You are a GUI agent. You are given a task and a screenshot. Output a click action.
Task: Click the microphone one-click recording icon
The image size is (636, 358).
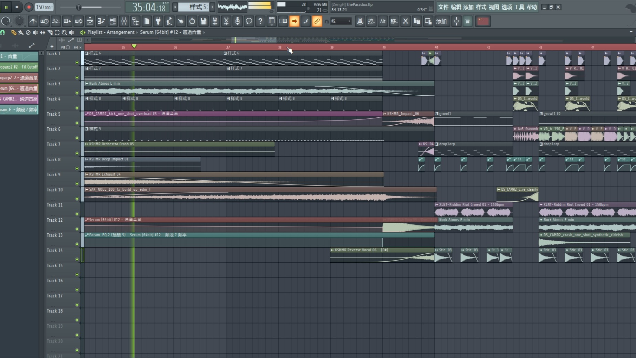(237, 21)
